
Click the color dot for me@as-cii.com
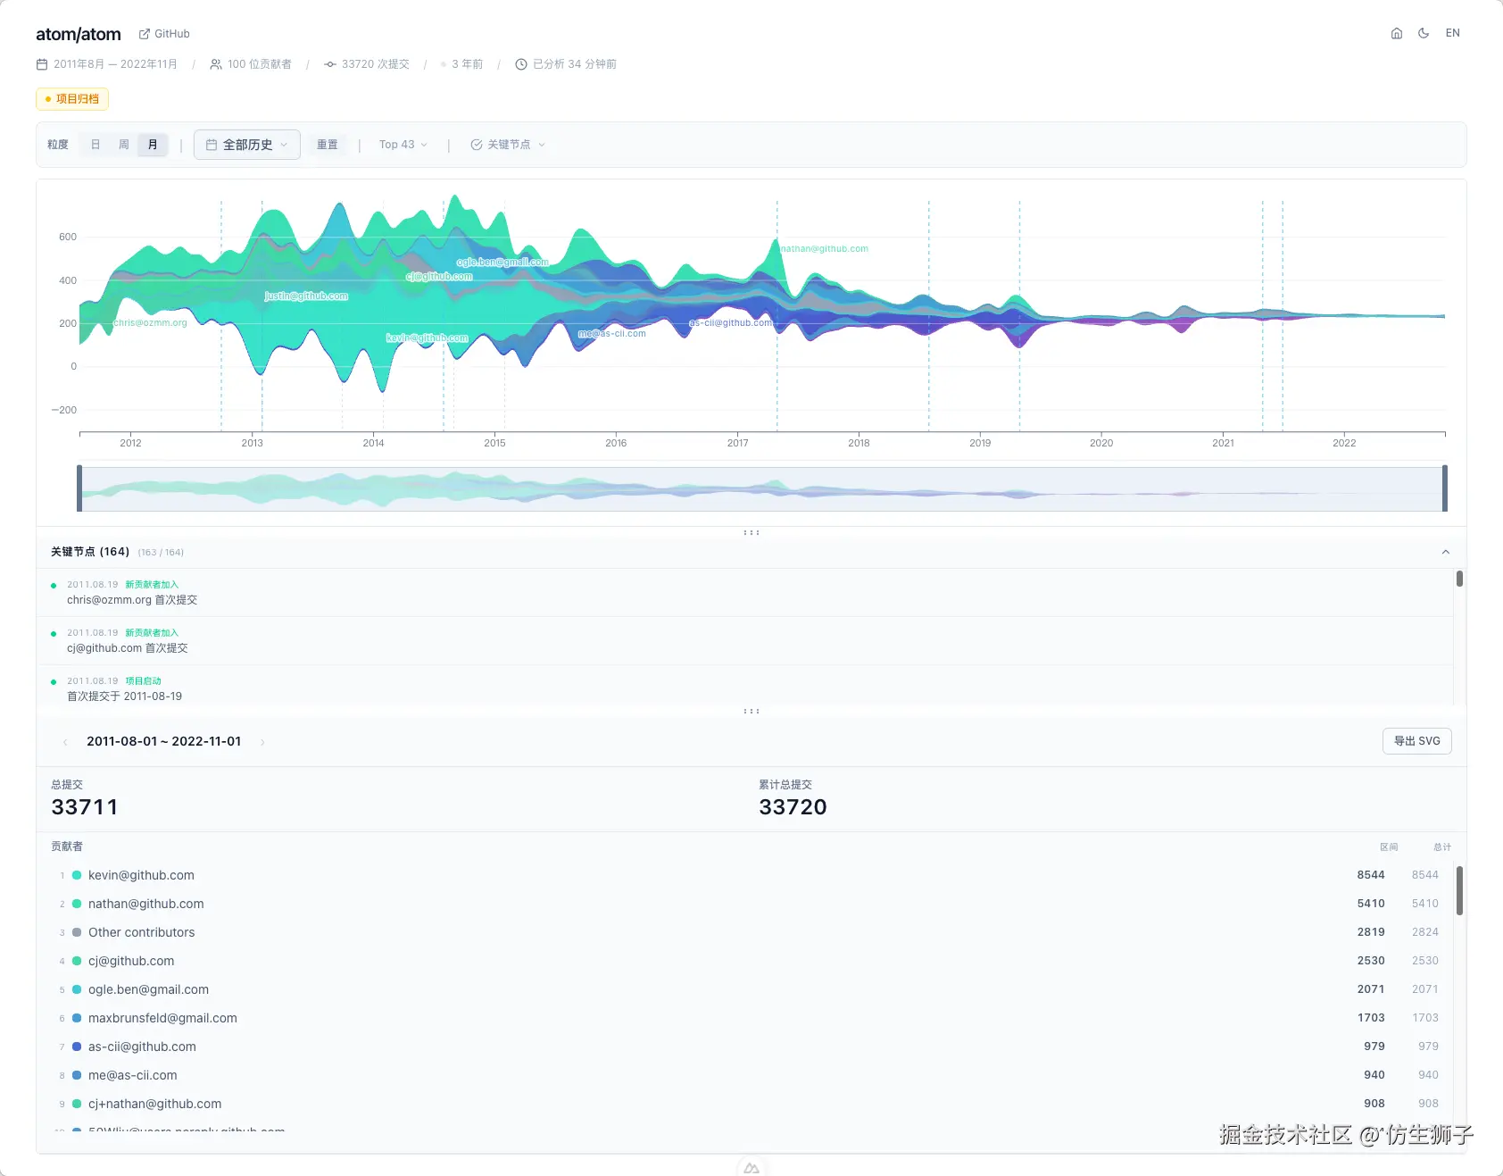(77, 1075)
